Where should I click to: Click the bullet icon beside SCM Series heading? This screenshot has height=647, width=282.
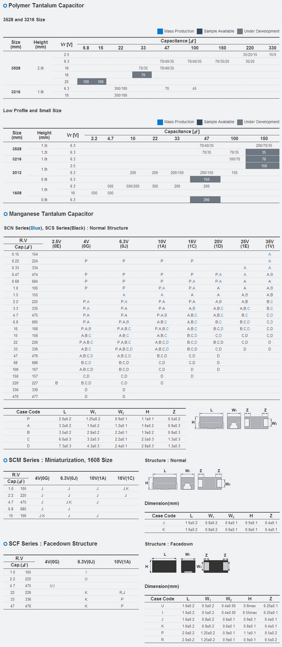tap(5, 460)
